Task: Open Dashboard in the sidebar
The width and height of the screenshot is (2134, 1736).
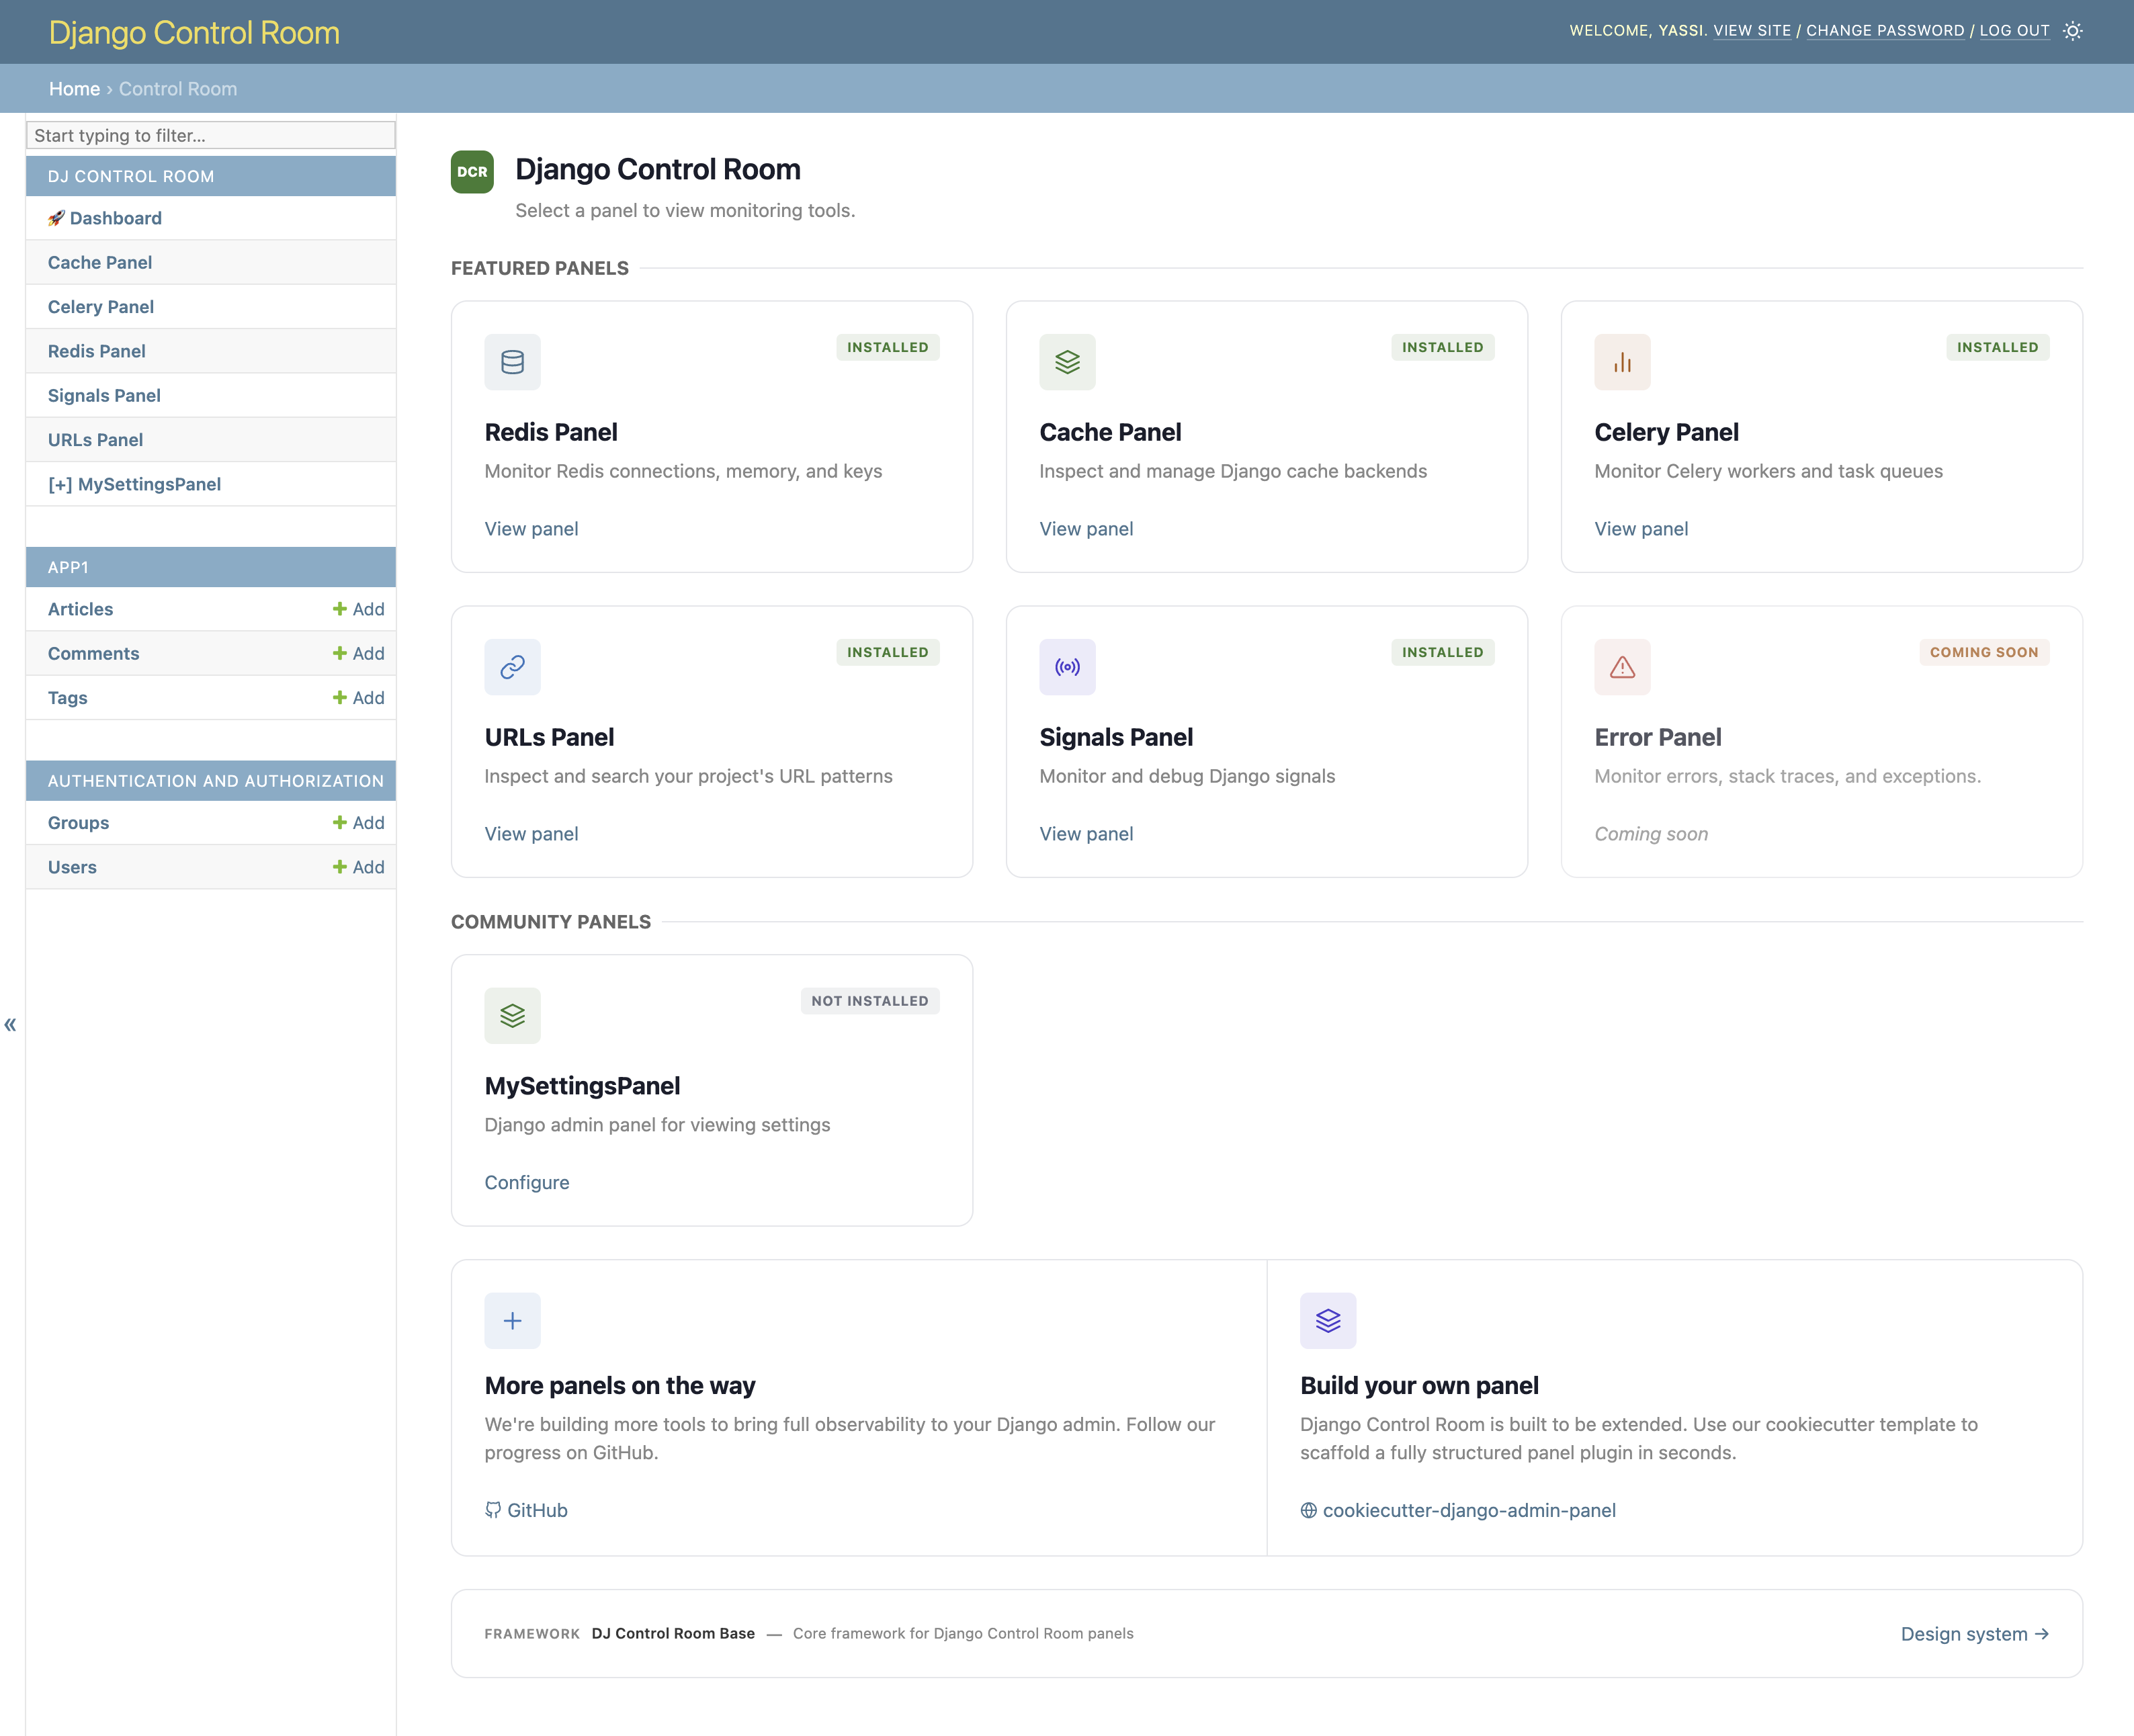Action: [104, 218]
